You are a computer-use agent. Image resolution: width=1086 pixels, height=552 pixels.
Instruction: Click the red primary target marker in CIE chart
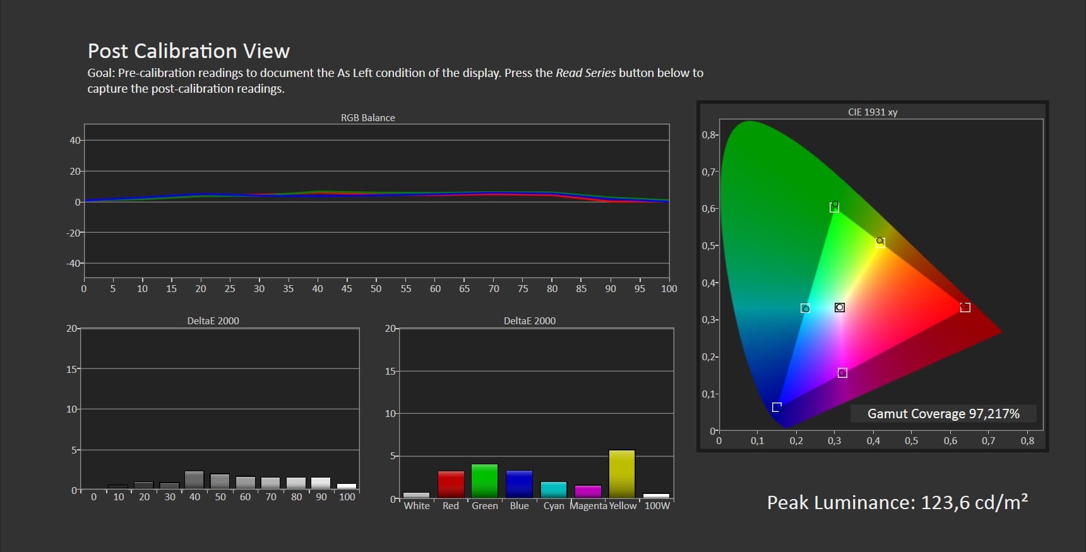pyautogui.click(x=965, y=307)
